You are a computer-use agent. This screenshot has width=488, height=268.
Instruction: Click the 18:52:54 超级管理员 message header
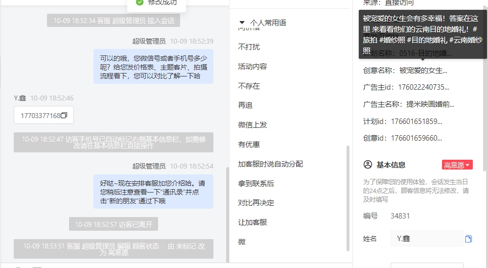(173, 166)
